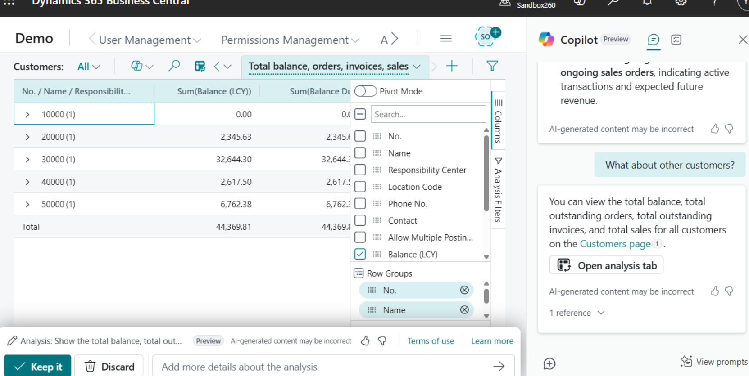
Task: Start a new Copilot chat
Action: (x=549, y=363)
